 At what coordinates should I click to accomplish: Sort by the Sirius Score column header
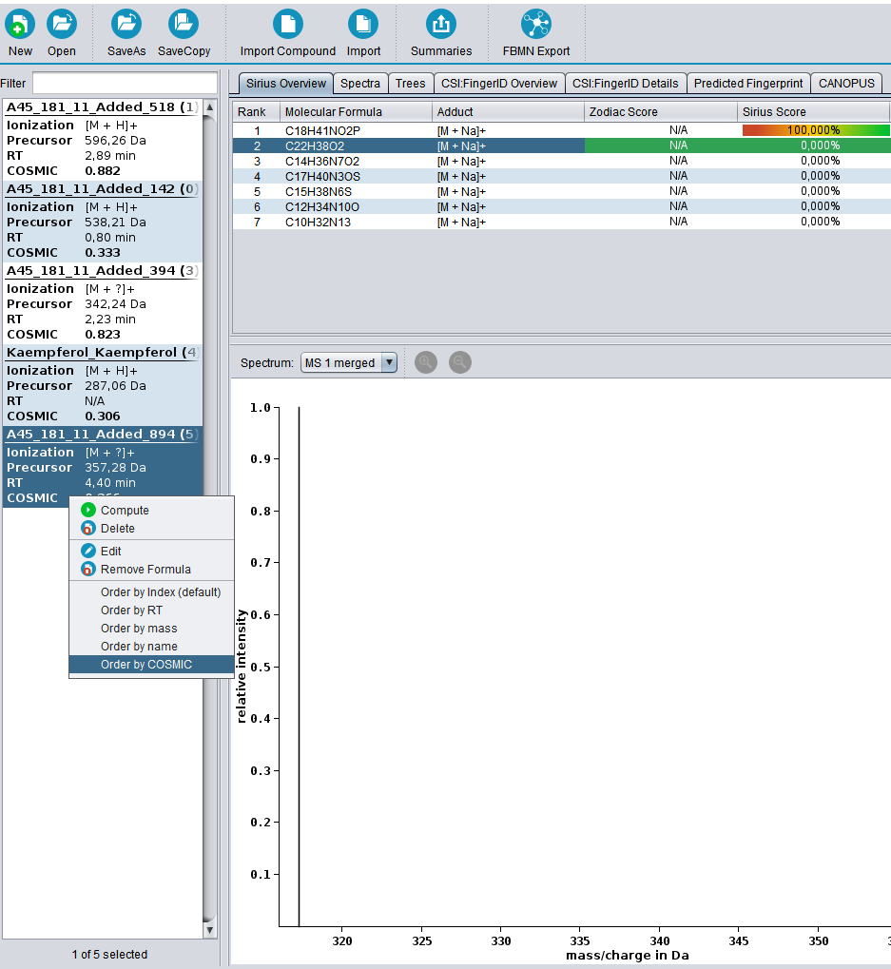[813, 112]
